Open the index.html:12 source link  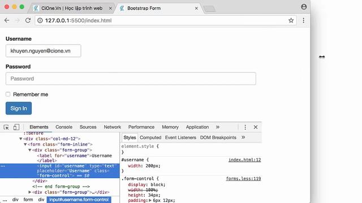pyautogui.click(x=244, y=160)
